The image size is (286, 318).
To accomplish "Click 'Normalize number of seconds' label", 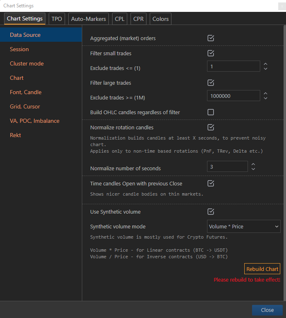I will point(126,168).
